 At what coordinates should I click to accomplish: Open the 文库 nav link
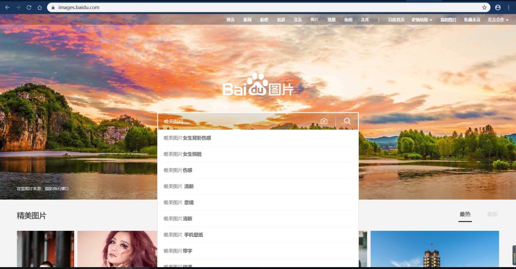pos(365,20)
